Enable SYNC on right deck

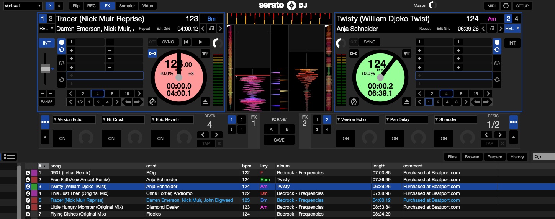(370, 42)
